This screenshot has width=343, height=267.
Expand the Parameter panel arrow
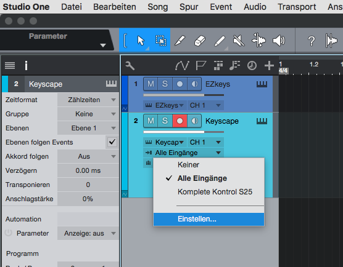tap(103, 46)
